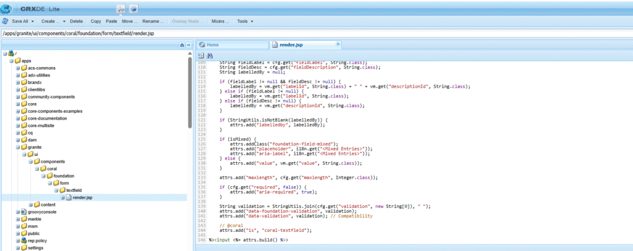This screenshot has width=633, height=251.
Task: Click the textfield folder icon
Action: click(x=63, y=190)
